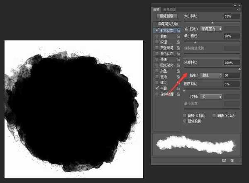Enable the 传递 checkbox
This screenshot has width=249, height=183.
pos(157,59)
